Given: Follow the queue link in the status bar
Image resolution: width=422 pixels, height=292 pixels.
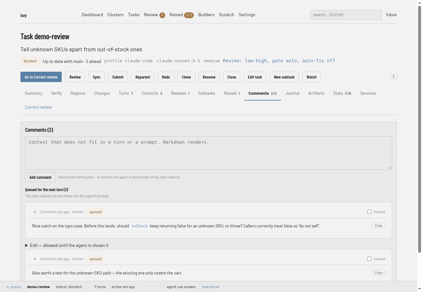Looking at the screenshot, I should pos(14,287).
